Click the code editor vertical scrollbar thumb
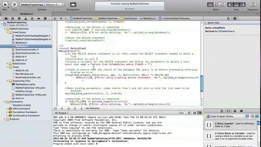Screen dimensions: 261x147 [x=201, y=83]
